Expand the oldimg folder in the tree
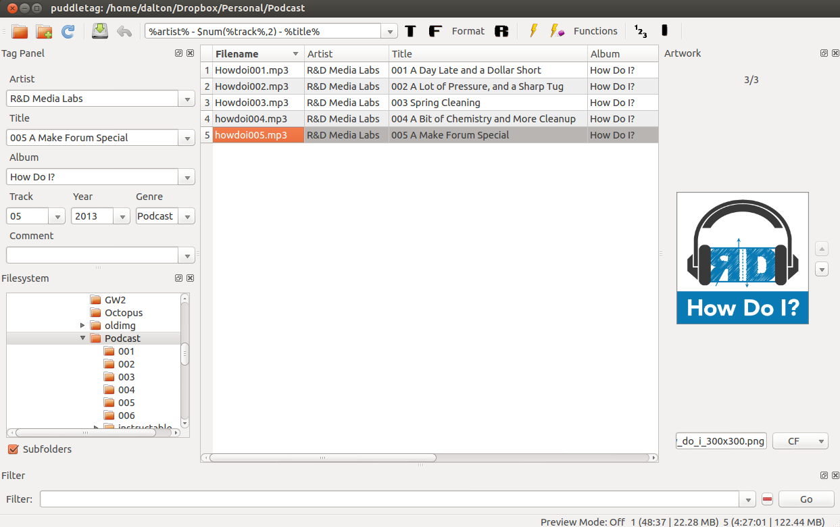This screenshot has width=840, height=527. pos(82,326)
